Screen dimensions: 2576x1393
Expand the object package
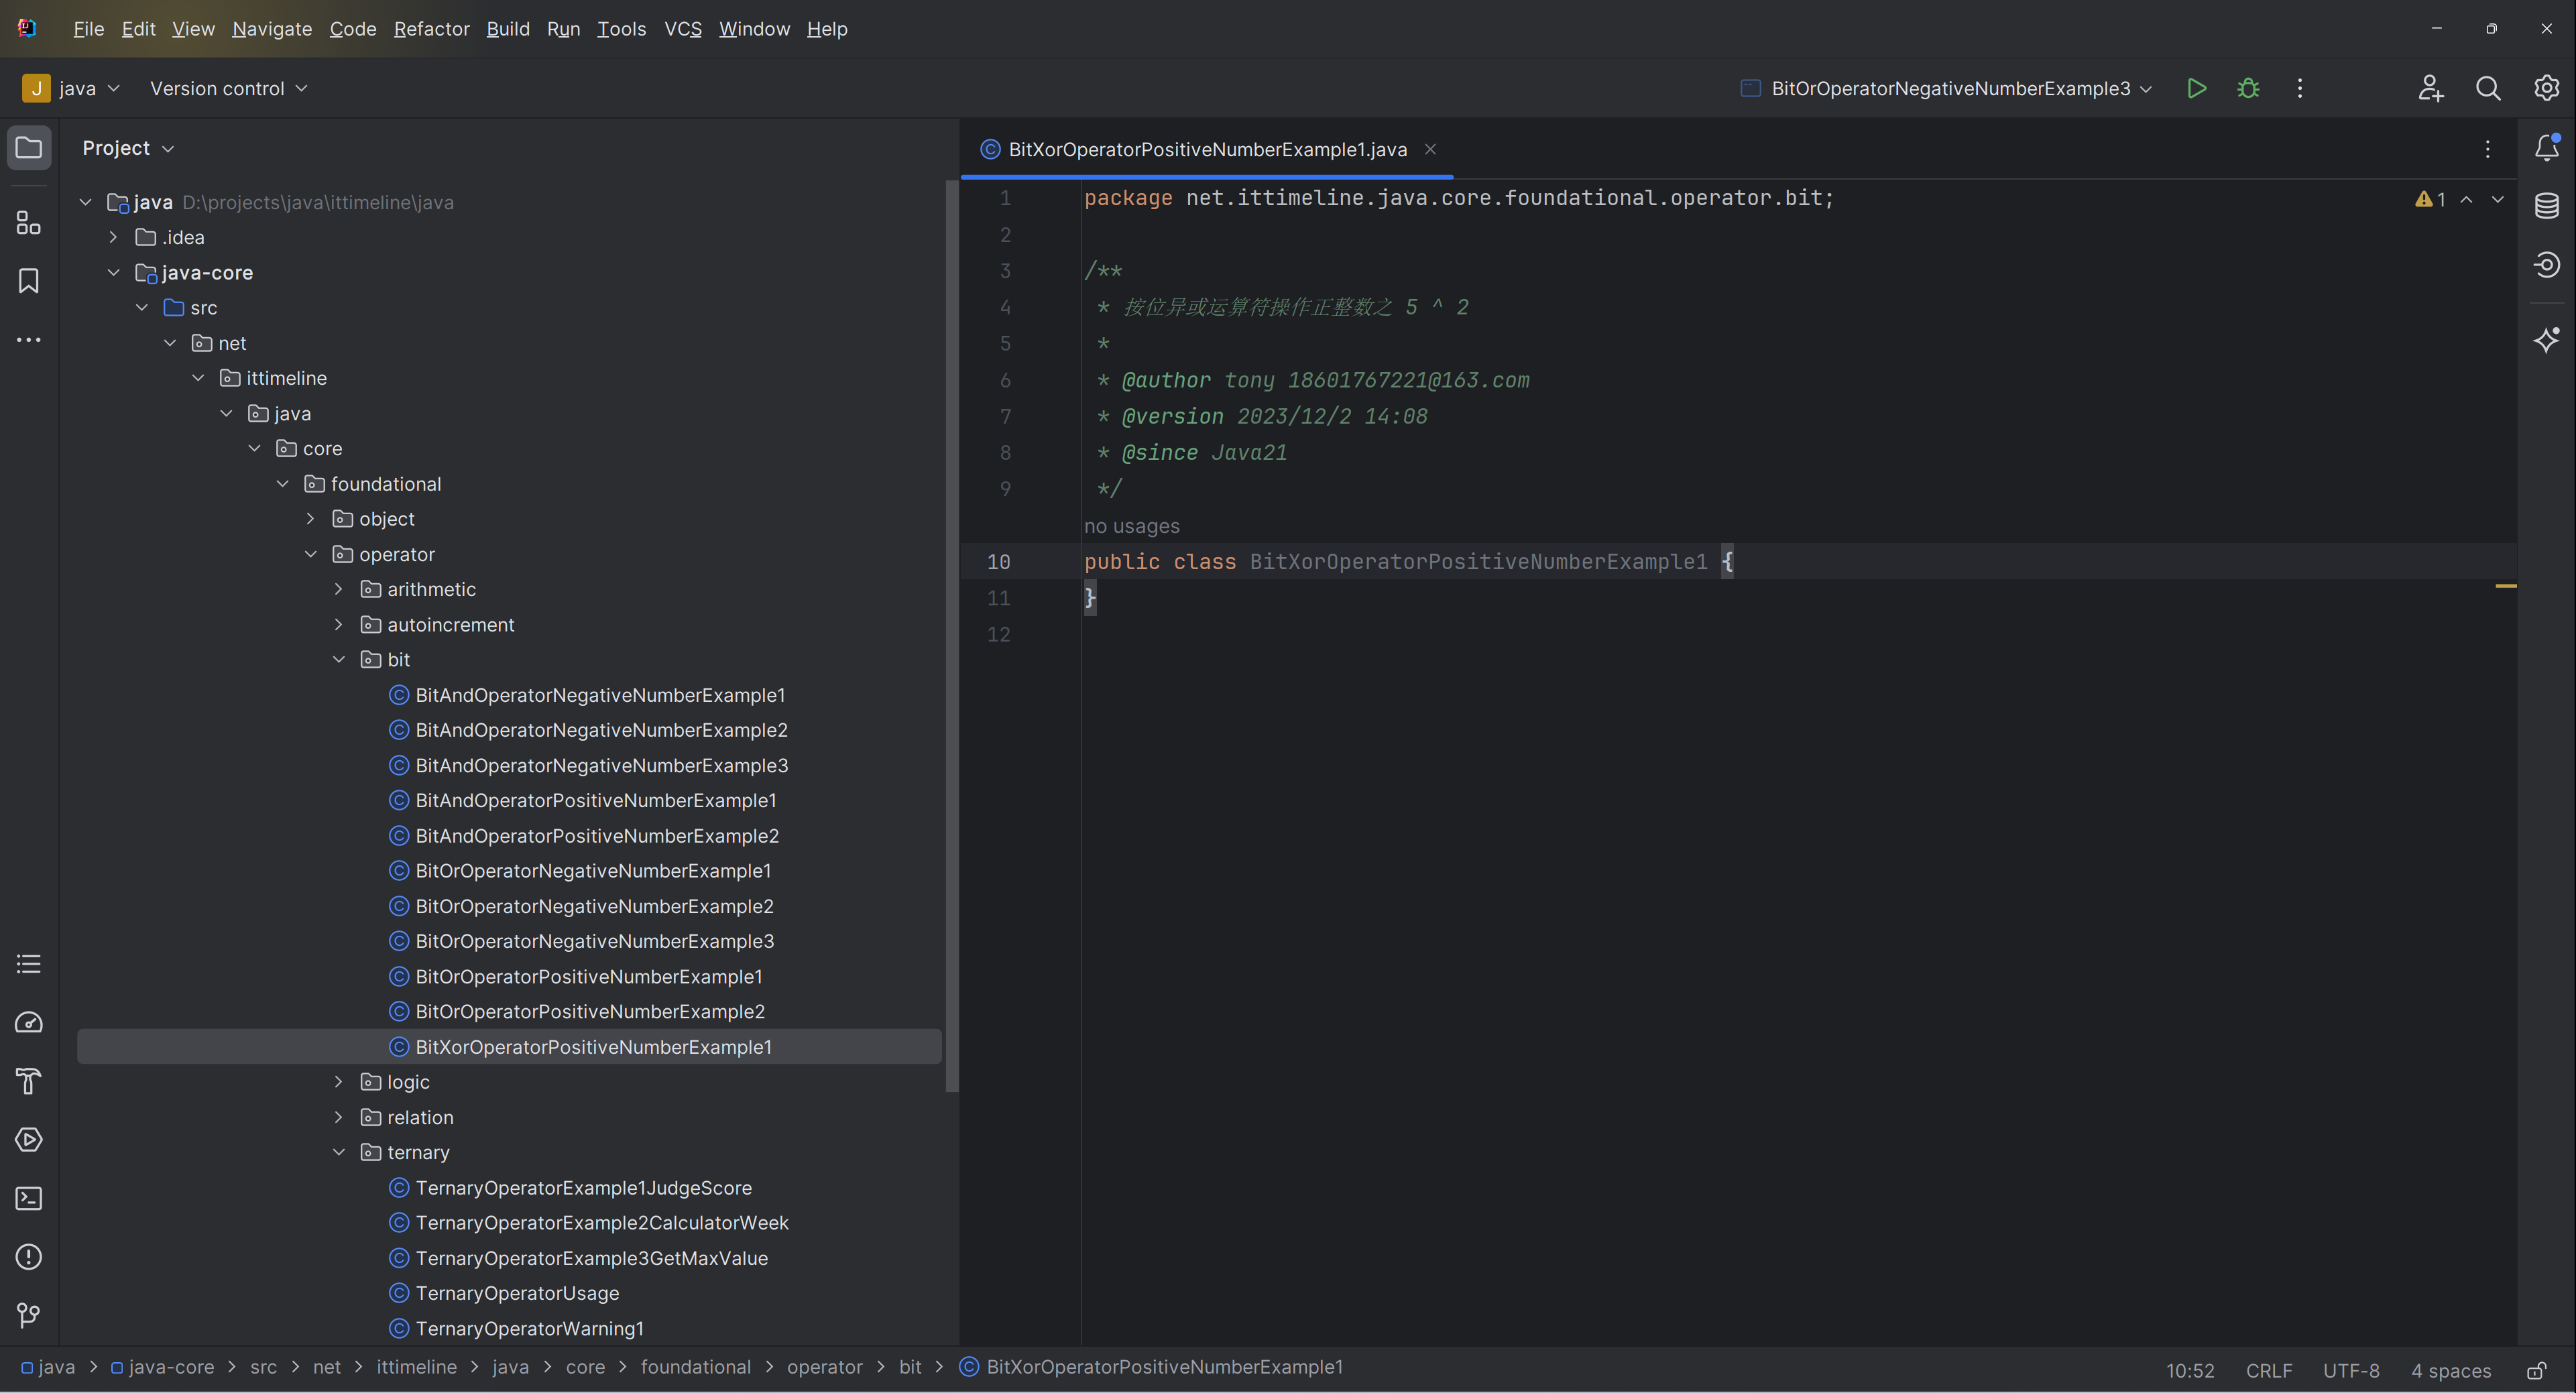coord(310,519)
